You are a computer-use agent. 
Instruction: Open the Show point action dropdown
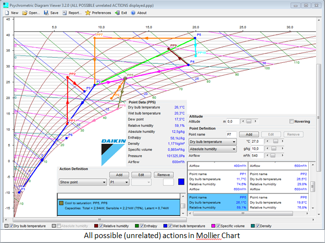click(x=82, y=182)
